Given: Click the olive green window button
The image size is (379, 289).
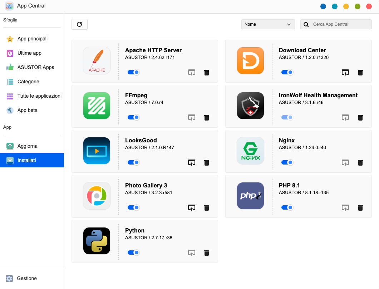Looking at the screenshot, I should click(358, 6).
